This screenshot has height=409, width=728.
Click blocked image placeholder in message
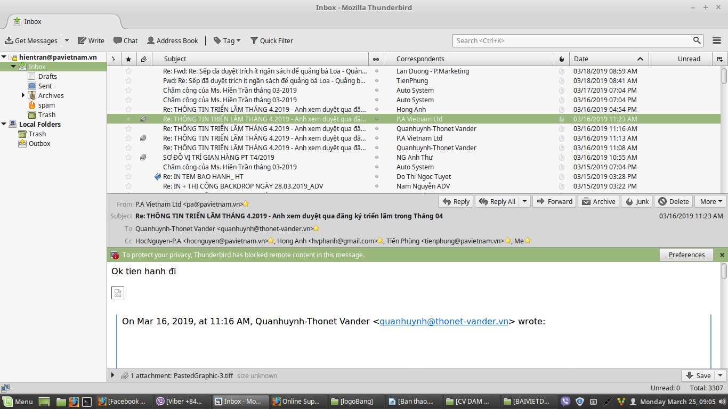click(118, 293)
